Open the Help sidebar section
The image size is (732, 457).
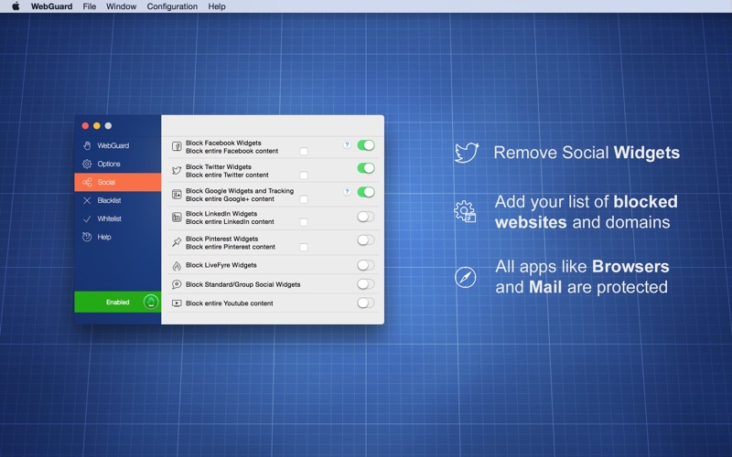tap(118, 237)
